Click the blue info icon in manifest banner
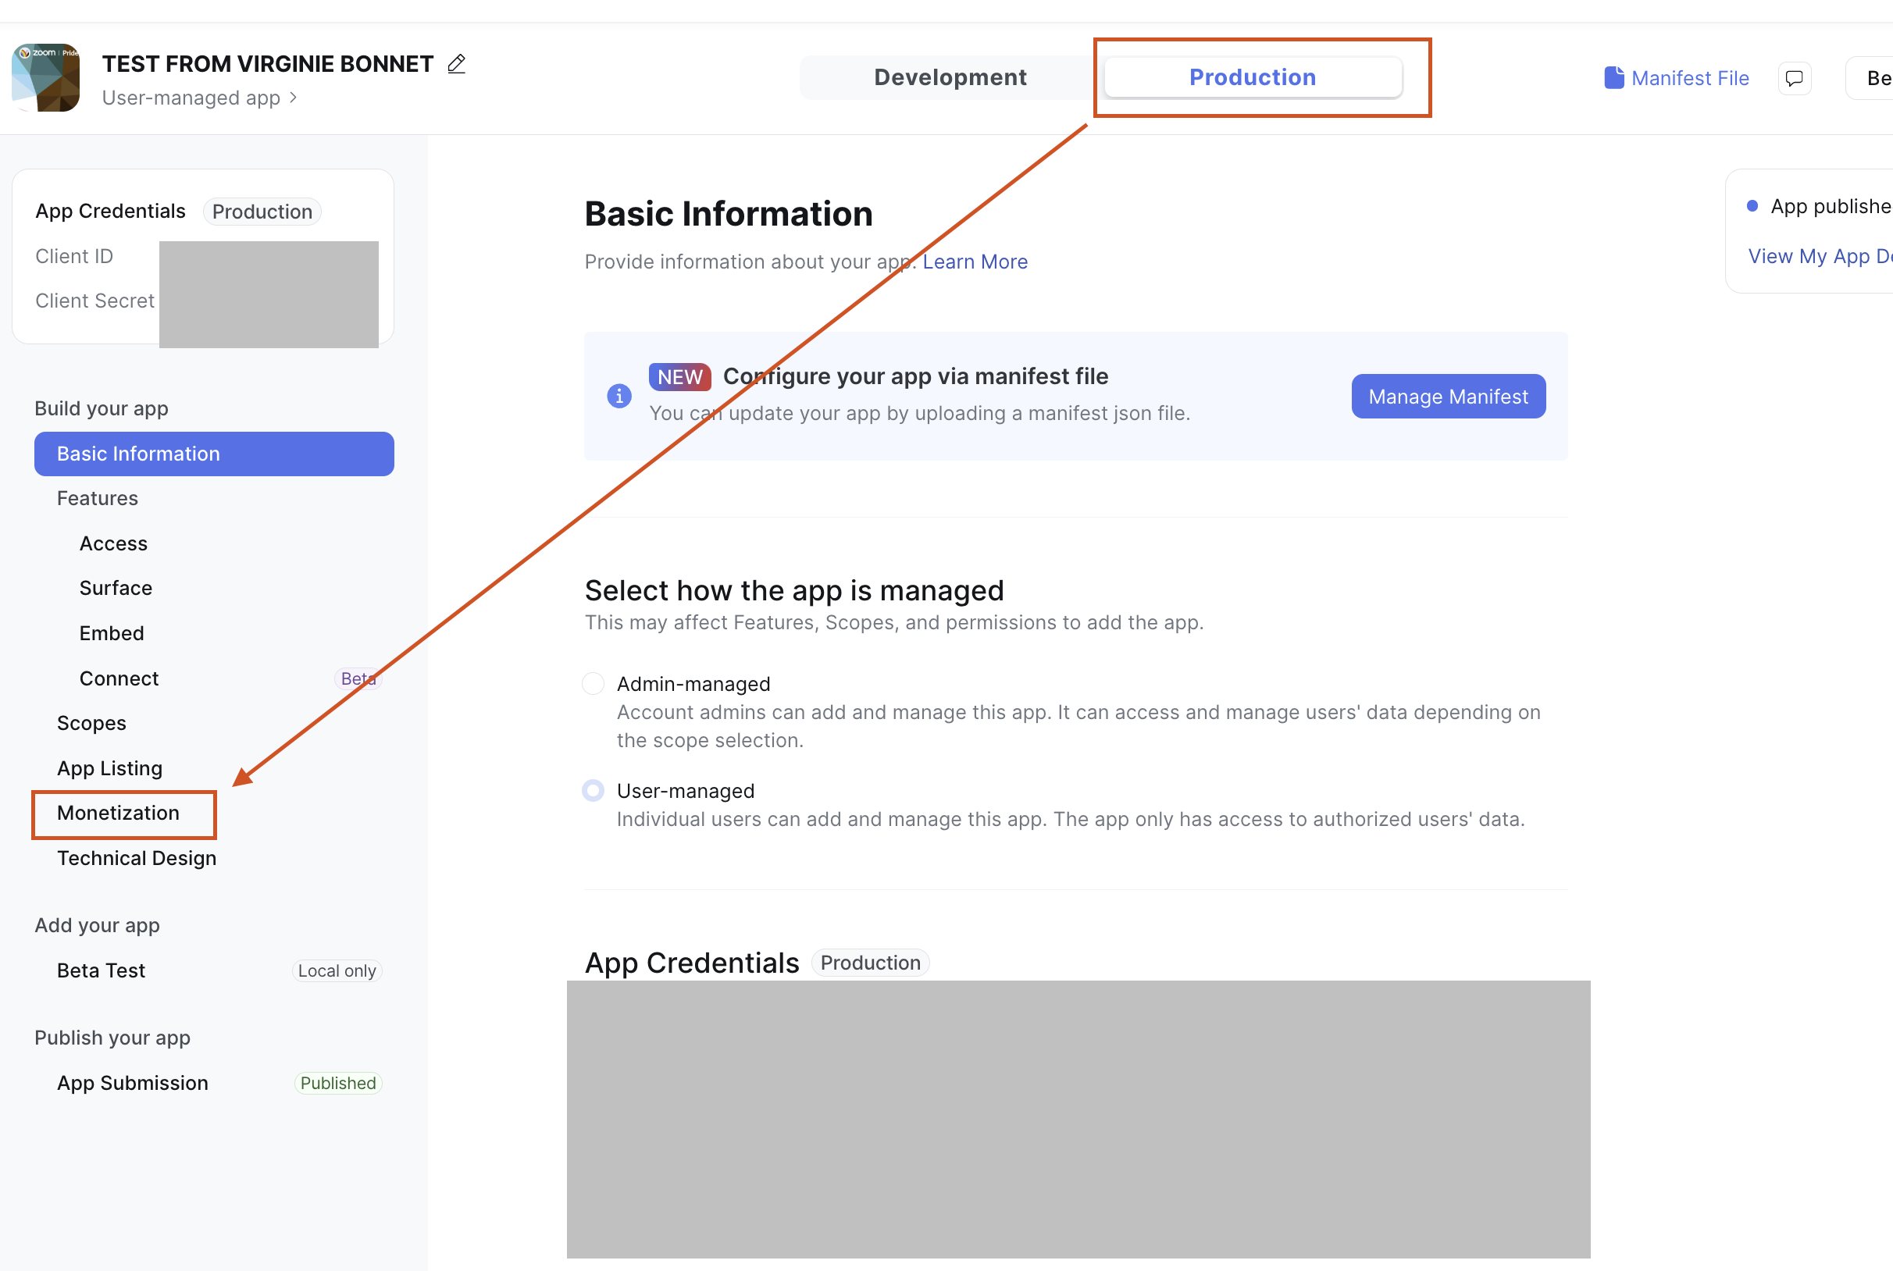Image resolution: width=1893 pixels, height=1271 pixels. pyautogui.click(x=619, y=396)
